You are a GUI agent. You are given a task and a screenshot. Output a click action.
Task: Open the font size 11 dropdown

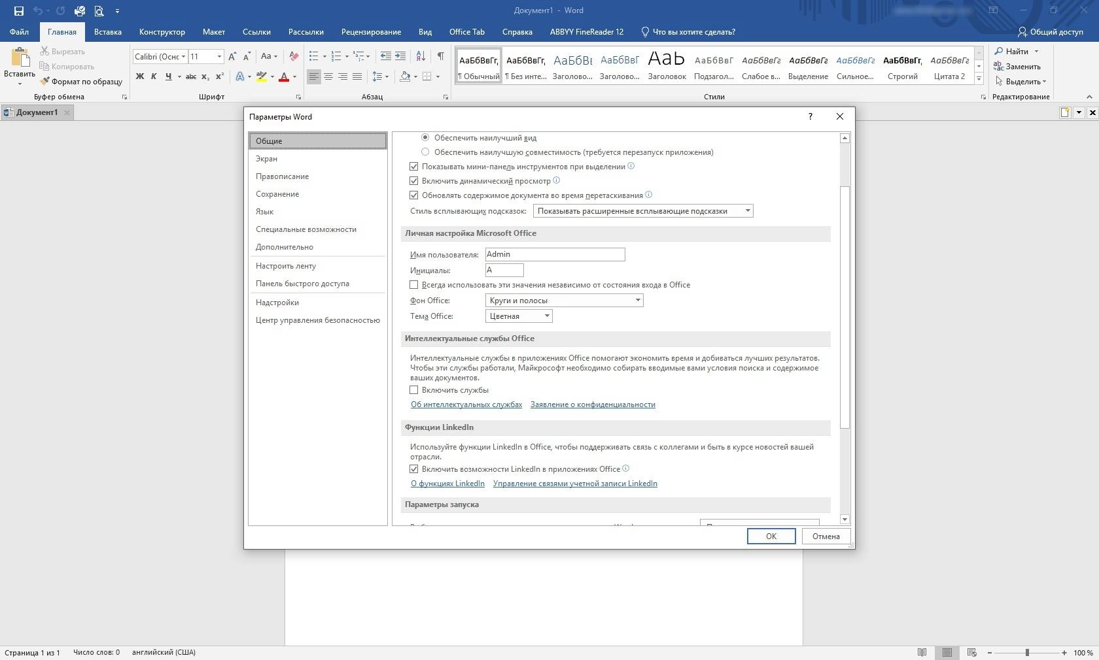pyautogui.click(x=219, y=57)
